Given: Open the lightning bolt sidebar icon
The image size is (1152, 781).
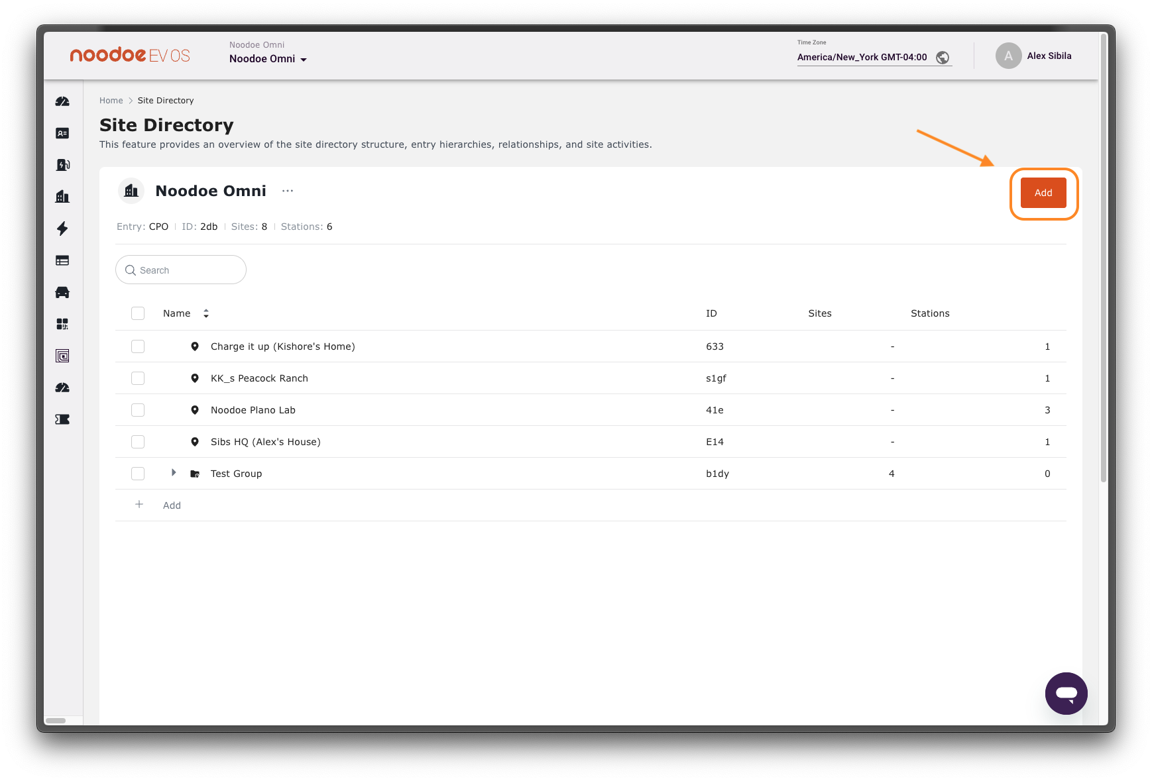Looking at the screenshot, I should [62, 229].
